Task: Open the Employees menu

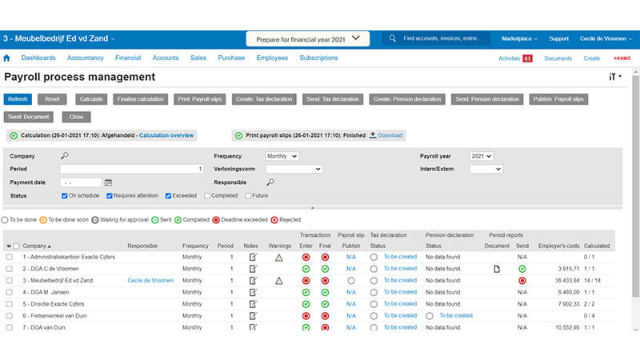Action: [x=272, y=58]
